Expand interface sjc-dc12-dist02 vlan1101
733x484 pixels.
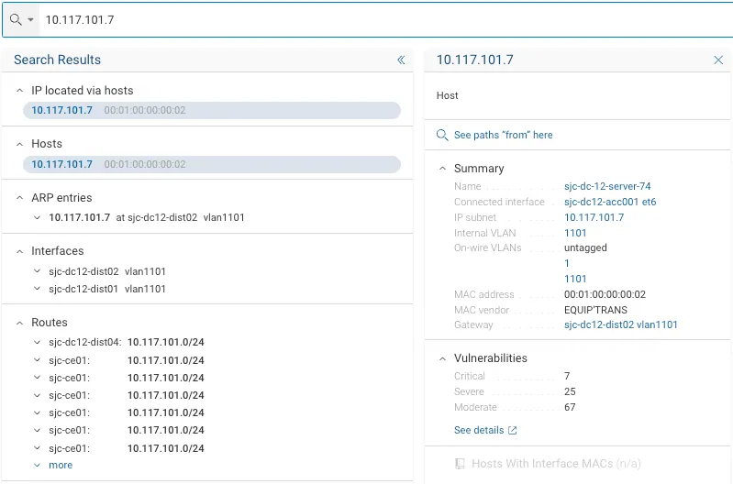[x=37, y=271]
